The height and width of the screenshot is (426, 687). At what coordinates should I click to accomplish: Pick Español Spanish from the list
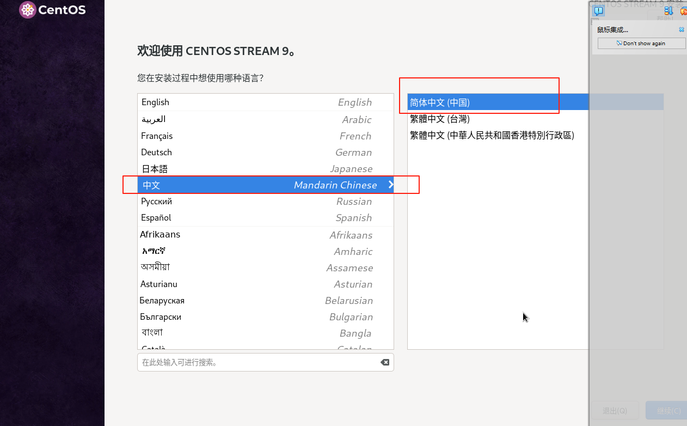click(266, 217)
